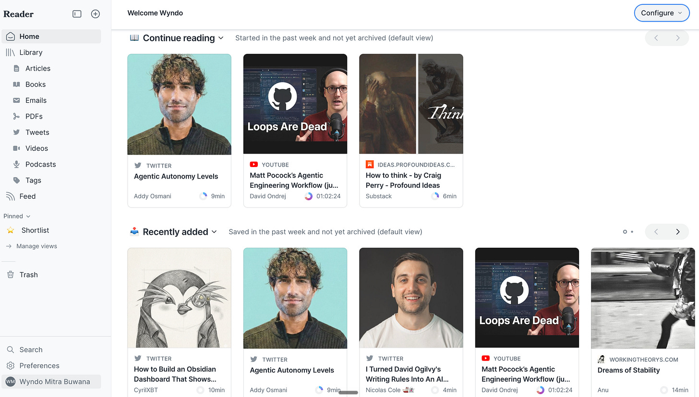
Task: Expand the Continue reading section dropdown
Action: [221, 38]
